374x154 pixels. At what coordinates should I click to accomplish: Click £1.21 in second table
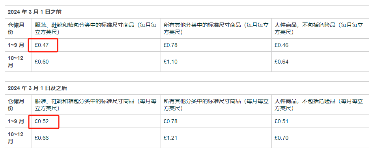[170, 138]
